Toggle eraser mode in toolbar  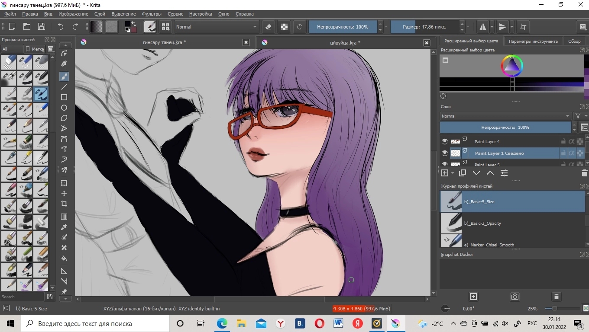click(269, 27)
